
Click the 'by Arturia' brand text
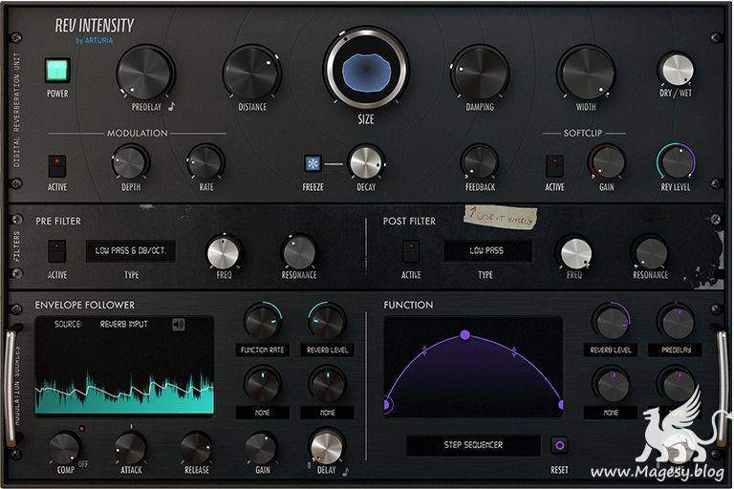pos(95,41)
